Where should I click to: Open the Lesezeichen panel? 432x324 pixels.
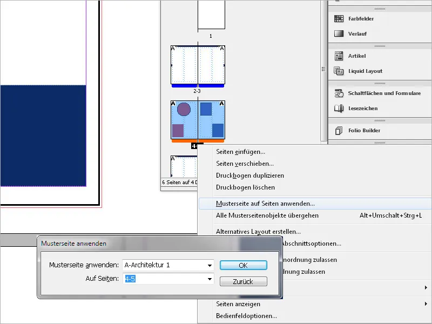[361, 109]
